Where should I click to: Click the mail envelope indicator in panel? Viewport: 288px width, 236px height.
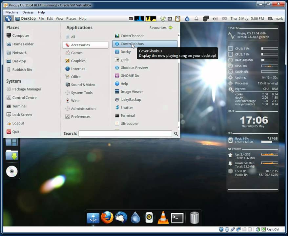point(224,19)
